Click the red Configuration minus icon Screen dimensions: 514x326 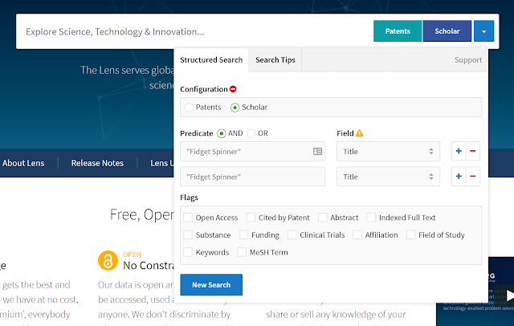point(233,89)
